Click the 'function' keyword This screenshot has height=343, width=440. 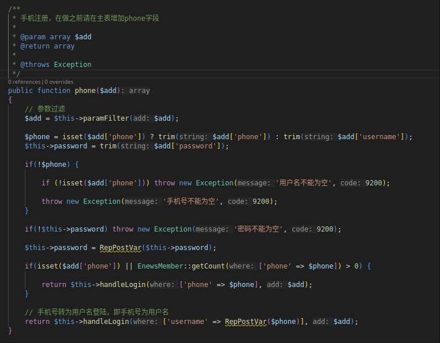[54, 91]
